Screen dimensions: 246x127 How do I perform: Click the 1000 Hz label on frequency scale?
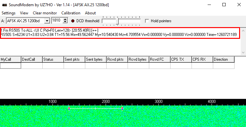coord(52,102)
